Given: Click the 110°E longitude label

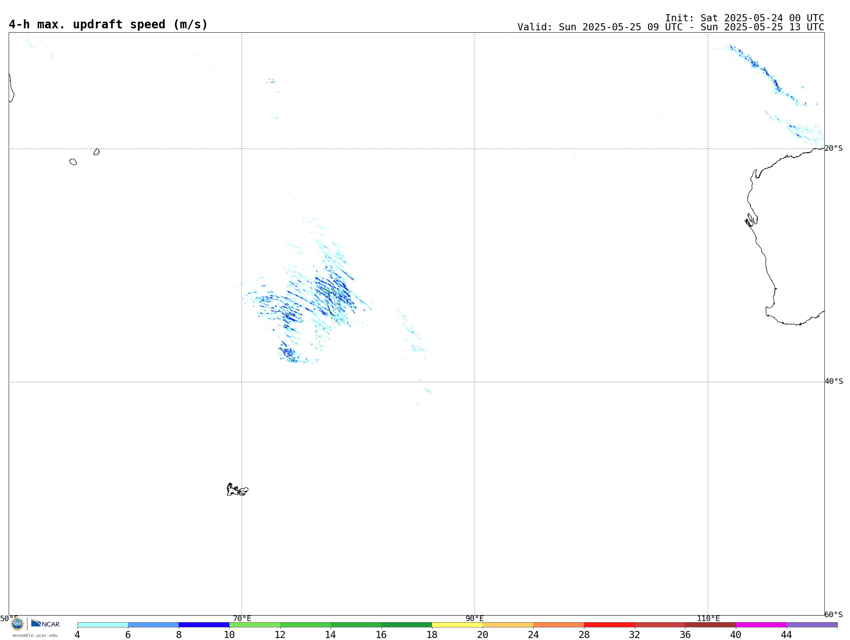Looking at the screenshot, I should point(708,618).
